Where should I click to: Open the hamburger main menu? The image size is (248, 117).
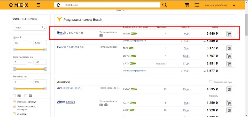pos(38,5)
